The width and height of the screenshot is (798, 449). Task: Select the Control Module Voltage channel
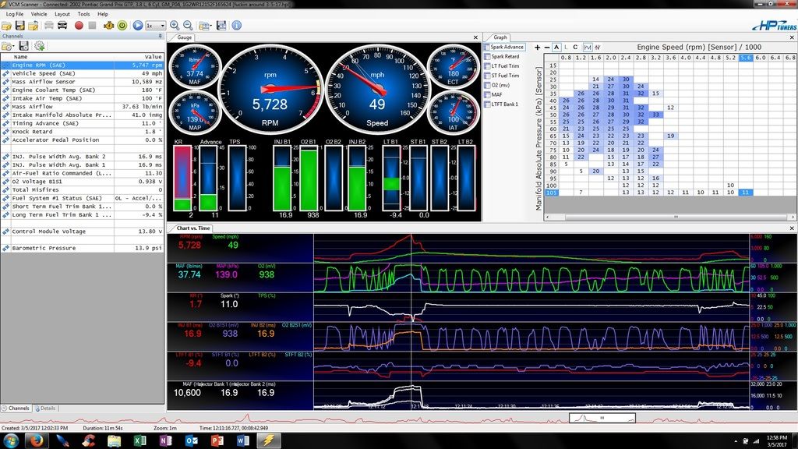82,231
